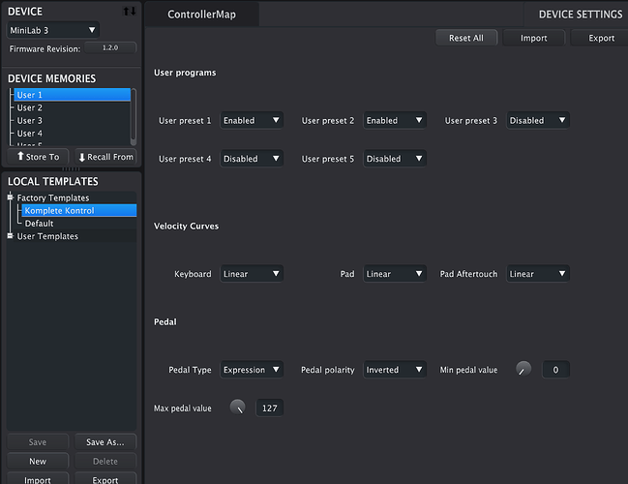Select User 1 device memory
This screenshot has width=628, height=484.
click(73, 95)
